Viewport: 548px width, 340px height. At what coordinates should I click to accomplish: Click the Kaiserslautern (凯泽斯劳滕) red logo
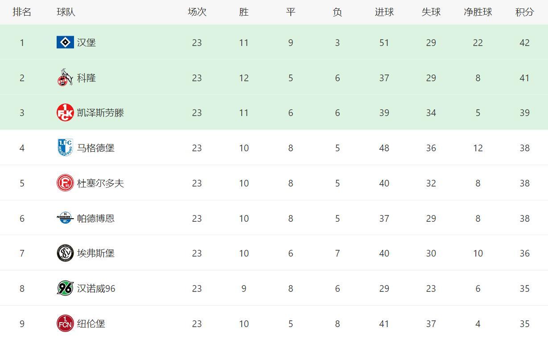(65, 112)
